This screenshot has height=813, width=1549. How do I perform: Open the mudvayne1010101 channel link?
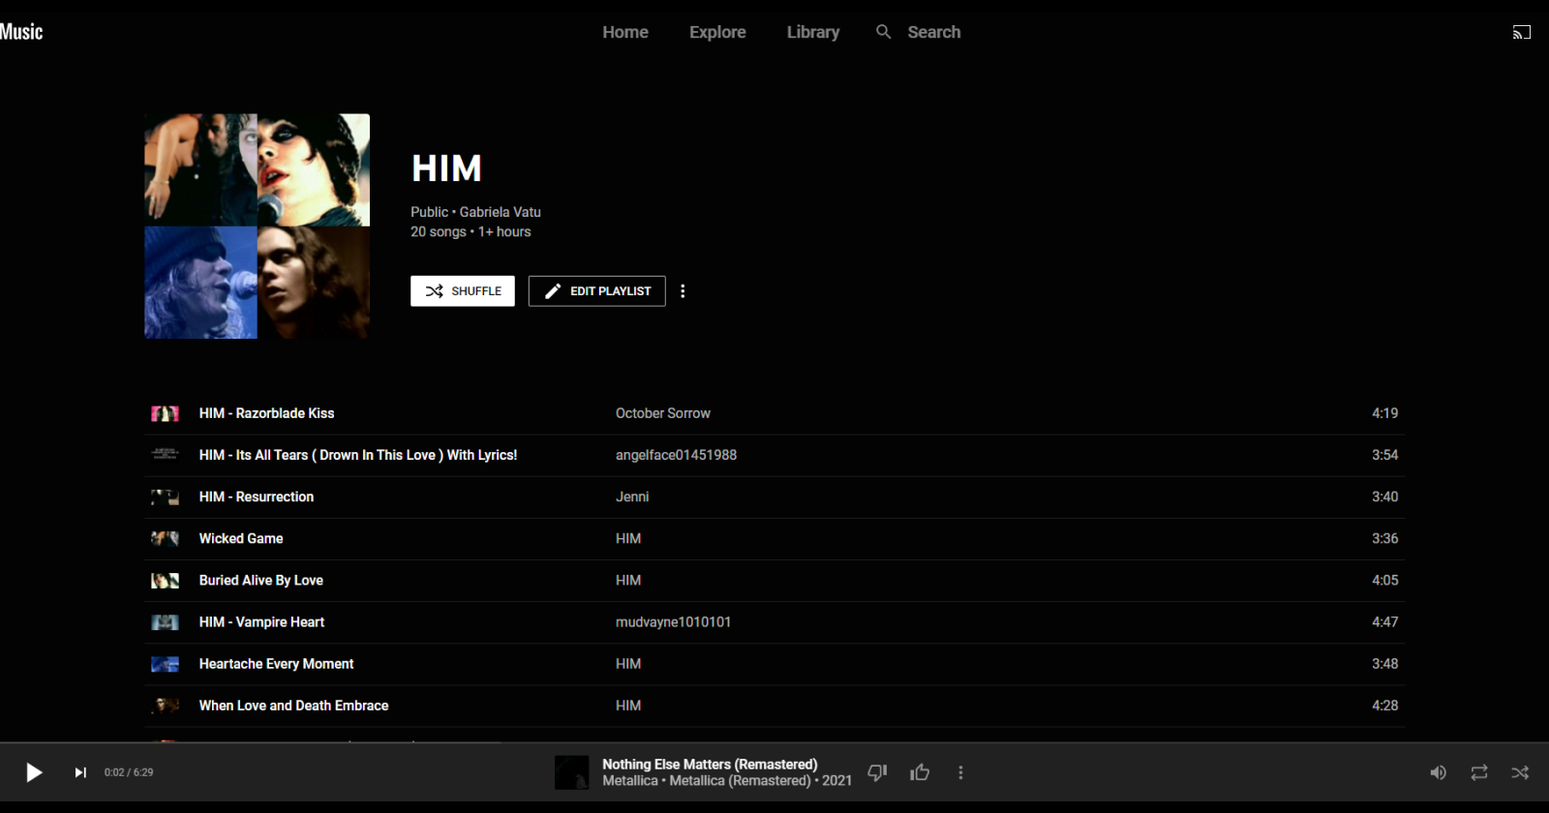point(673,622)
